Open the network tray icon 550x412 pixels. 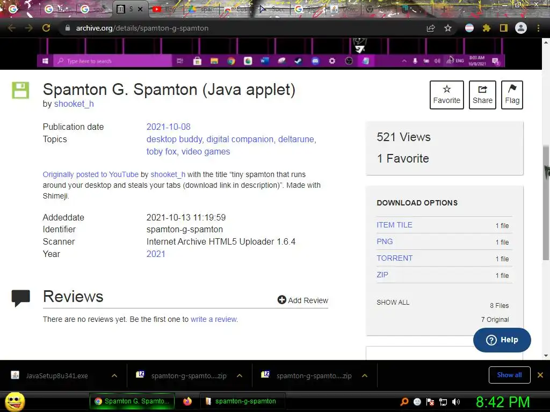point(443,402)
